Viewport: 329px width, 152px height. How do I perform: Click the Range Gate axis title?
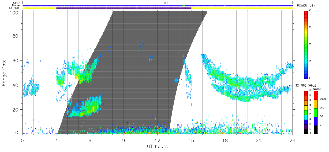click(4, 73)
